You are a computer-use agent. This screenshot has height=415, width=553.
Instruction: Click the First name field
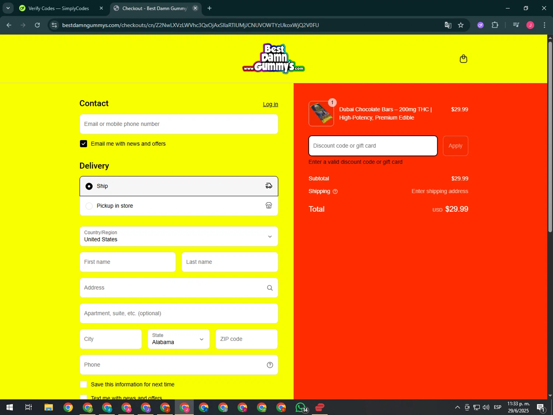coord(128,262)
